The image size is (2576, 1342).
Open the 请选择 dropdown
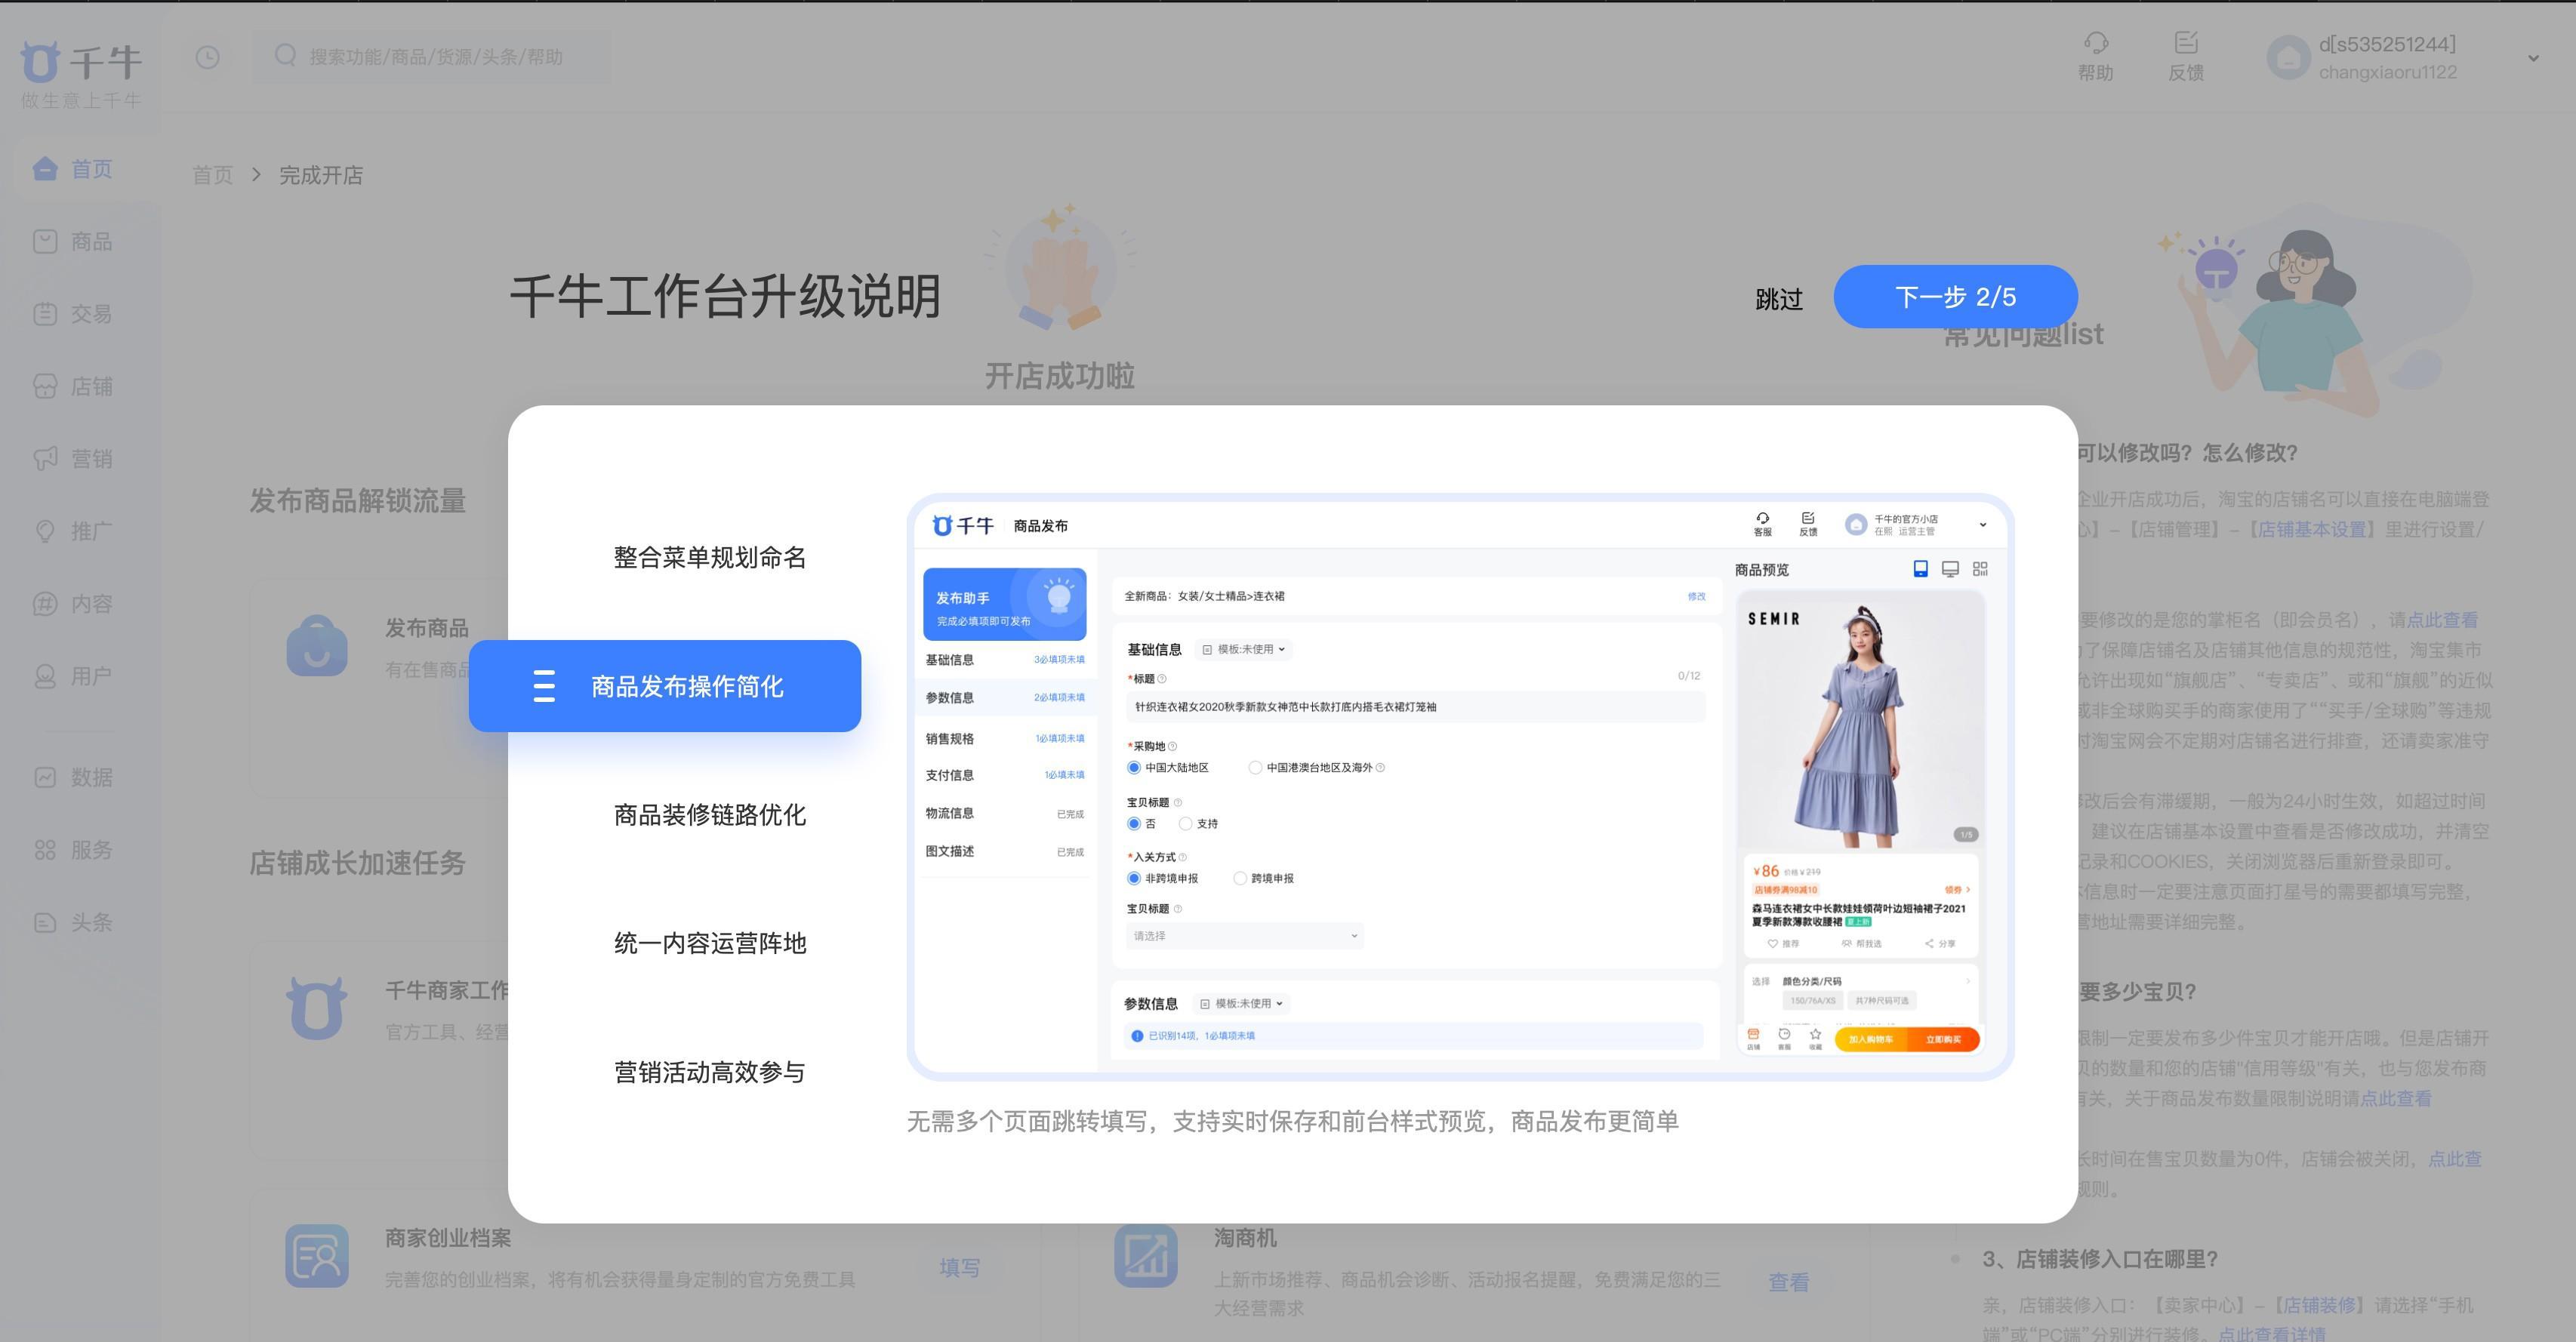coord(1244,936)
